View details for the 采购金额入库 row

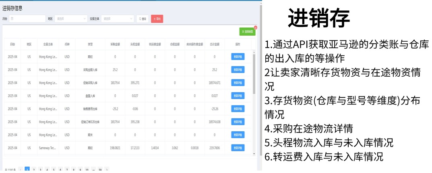pos(238,69)
